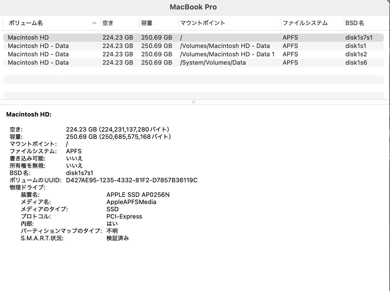The width and height of the screenshot is (390, 291).
Task: Click the マウントポイント column header
Action: [x=203, y=23]
